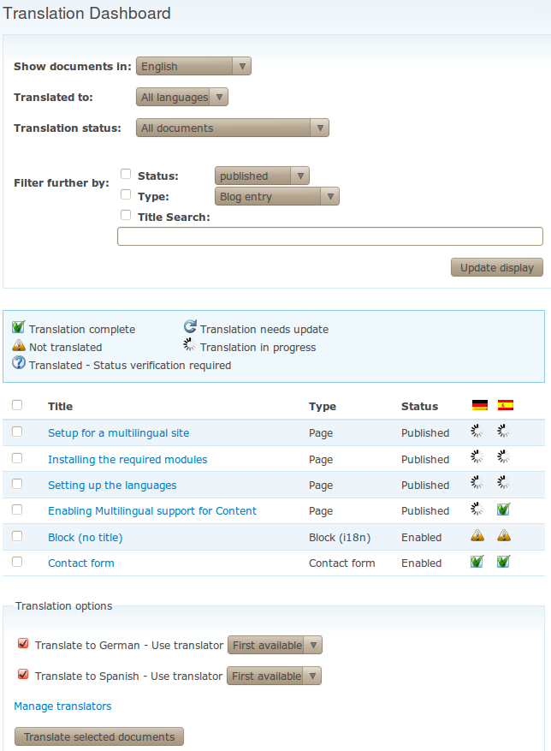
Task: Open Setup for a multilingual site link
Action: (119, 433)
